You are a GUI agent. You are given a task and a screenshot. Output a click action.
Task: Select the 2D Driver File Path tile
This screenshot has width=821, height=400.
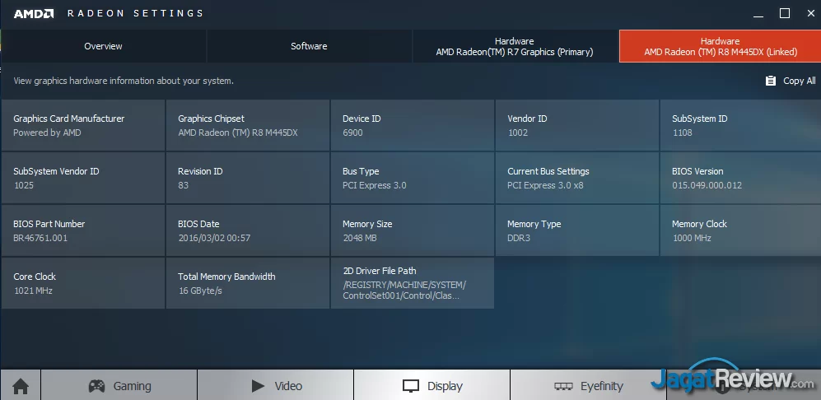412,282
